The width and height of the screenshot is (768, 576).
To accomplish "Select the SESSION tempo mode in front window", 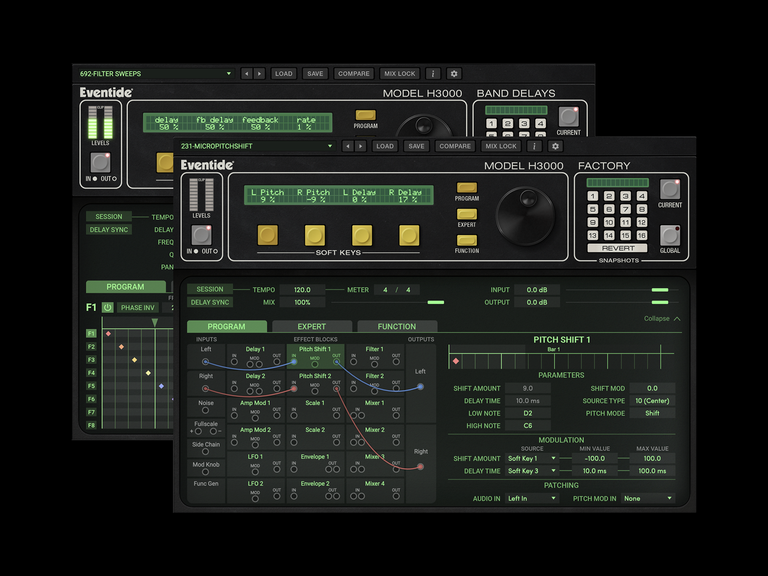I will [210, 289].
